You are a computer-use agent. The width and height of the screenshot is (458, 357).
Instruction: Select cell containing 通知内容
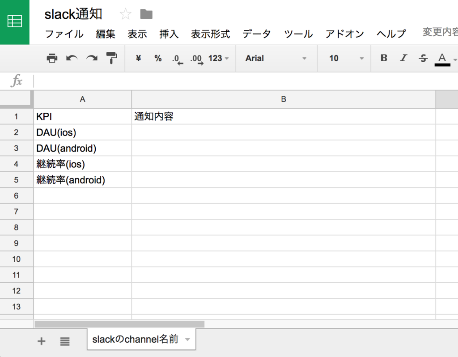point(284,117)
